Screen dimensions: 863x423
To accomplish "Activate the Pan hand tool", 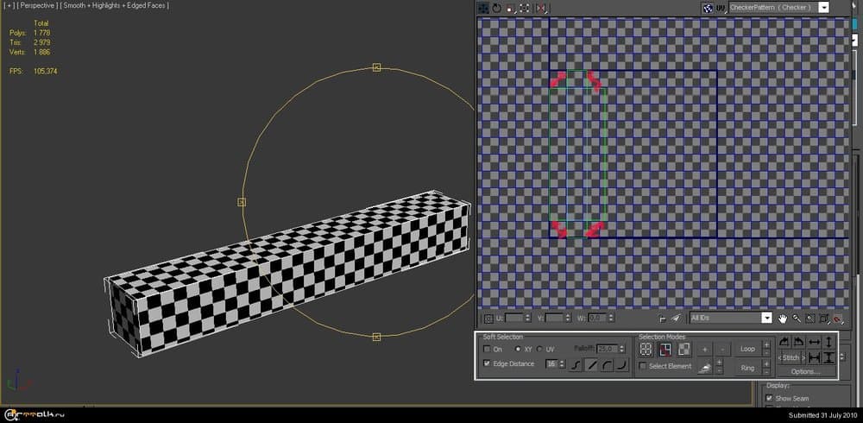I will [x=783, y=319].
